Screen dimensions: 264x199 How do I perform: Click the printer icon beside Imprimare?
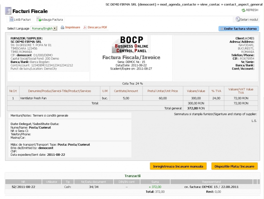(63, 27)
